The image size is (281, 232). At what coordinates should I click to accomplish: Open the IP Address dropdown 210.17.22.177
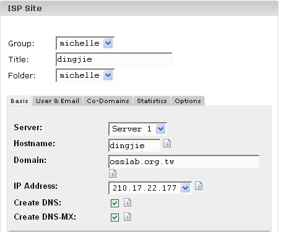tap(150, 188)
